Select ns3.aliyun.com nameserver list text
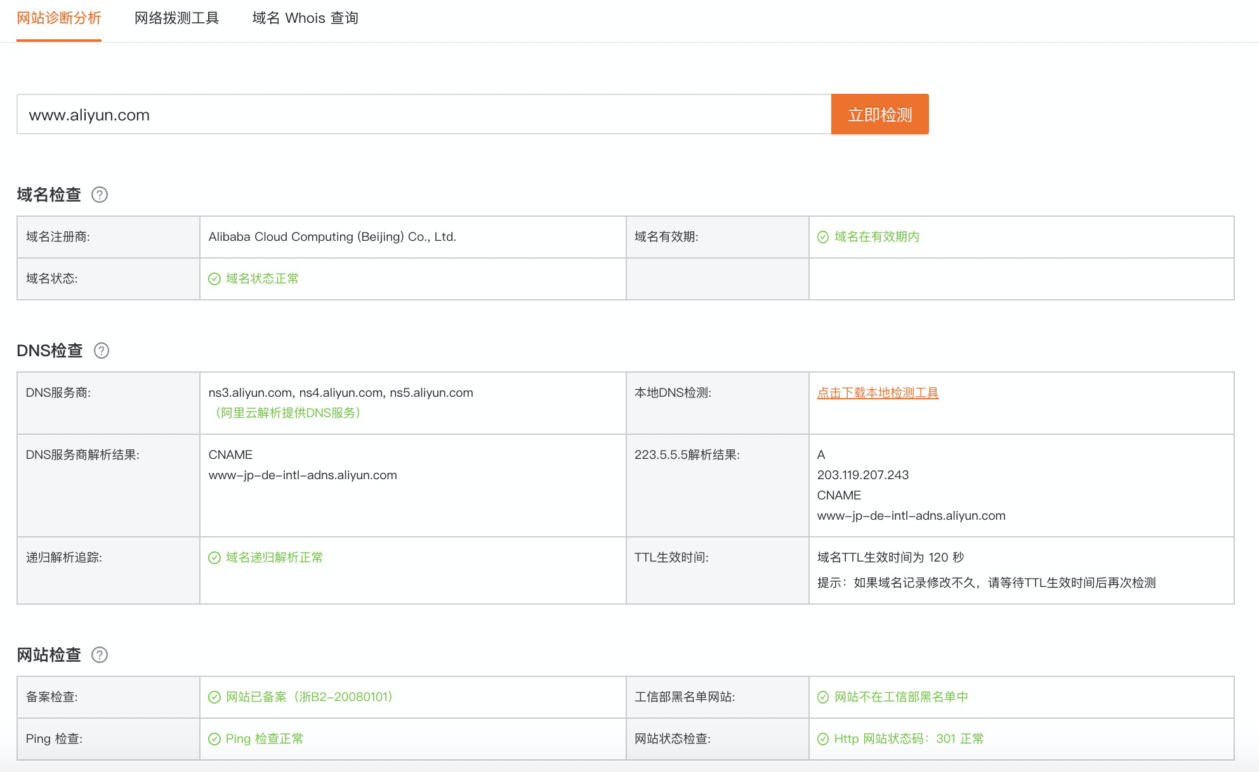1259x772 pixels. (x=341, y=393)
